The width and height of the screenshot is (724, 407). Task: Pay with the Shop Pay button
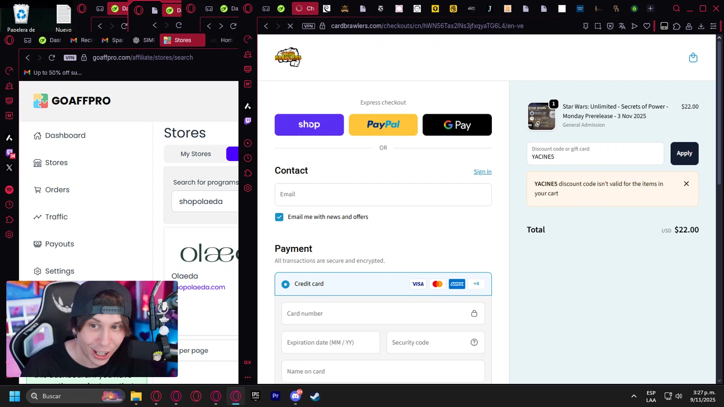click(309, 125)
